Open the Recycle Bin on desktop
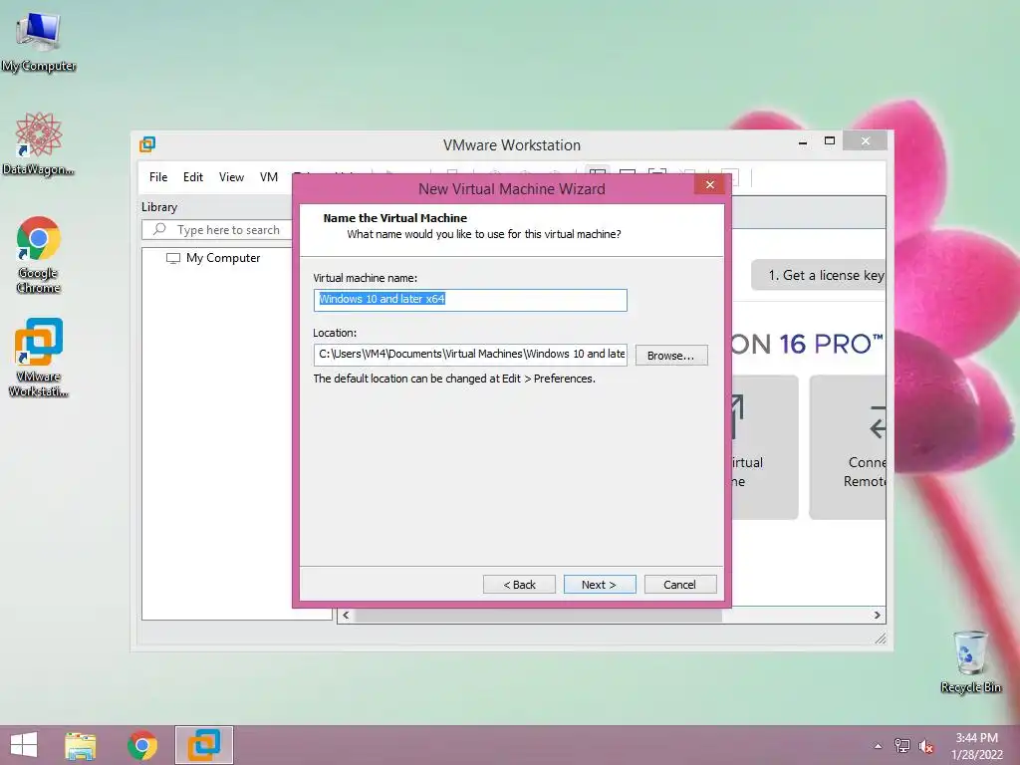This screenshot has width=1020, height=765. click(970, 661)
